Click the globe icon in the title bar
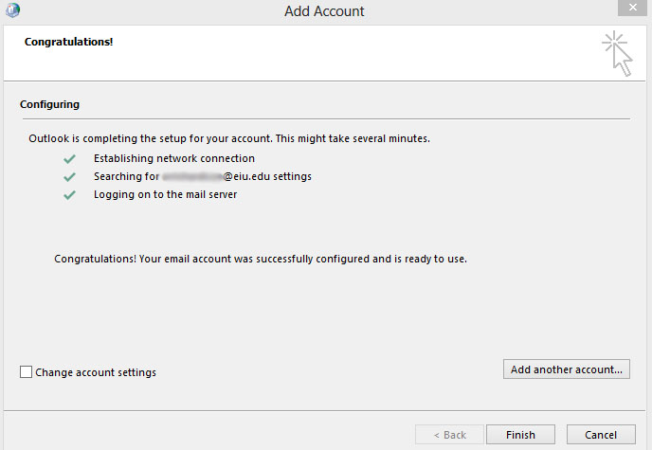The height and width of the screenshot is (450, 652). coord(12,10)
